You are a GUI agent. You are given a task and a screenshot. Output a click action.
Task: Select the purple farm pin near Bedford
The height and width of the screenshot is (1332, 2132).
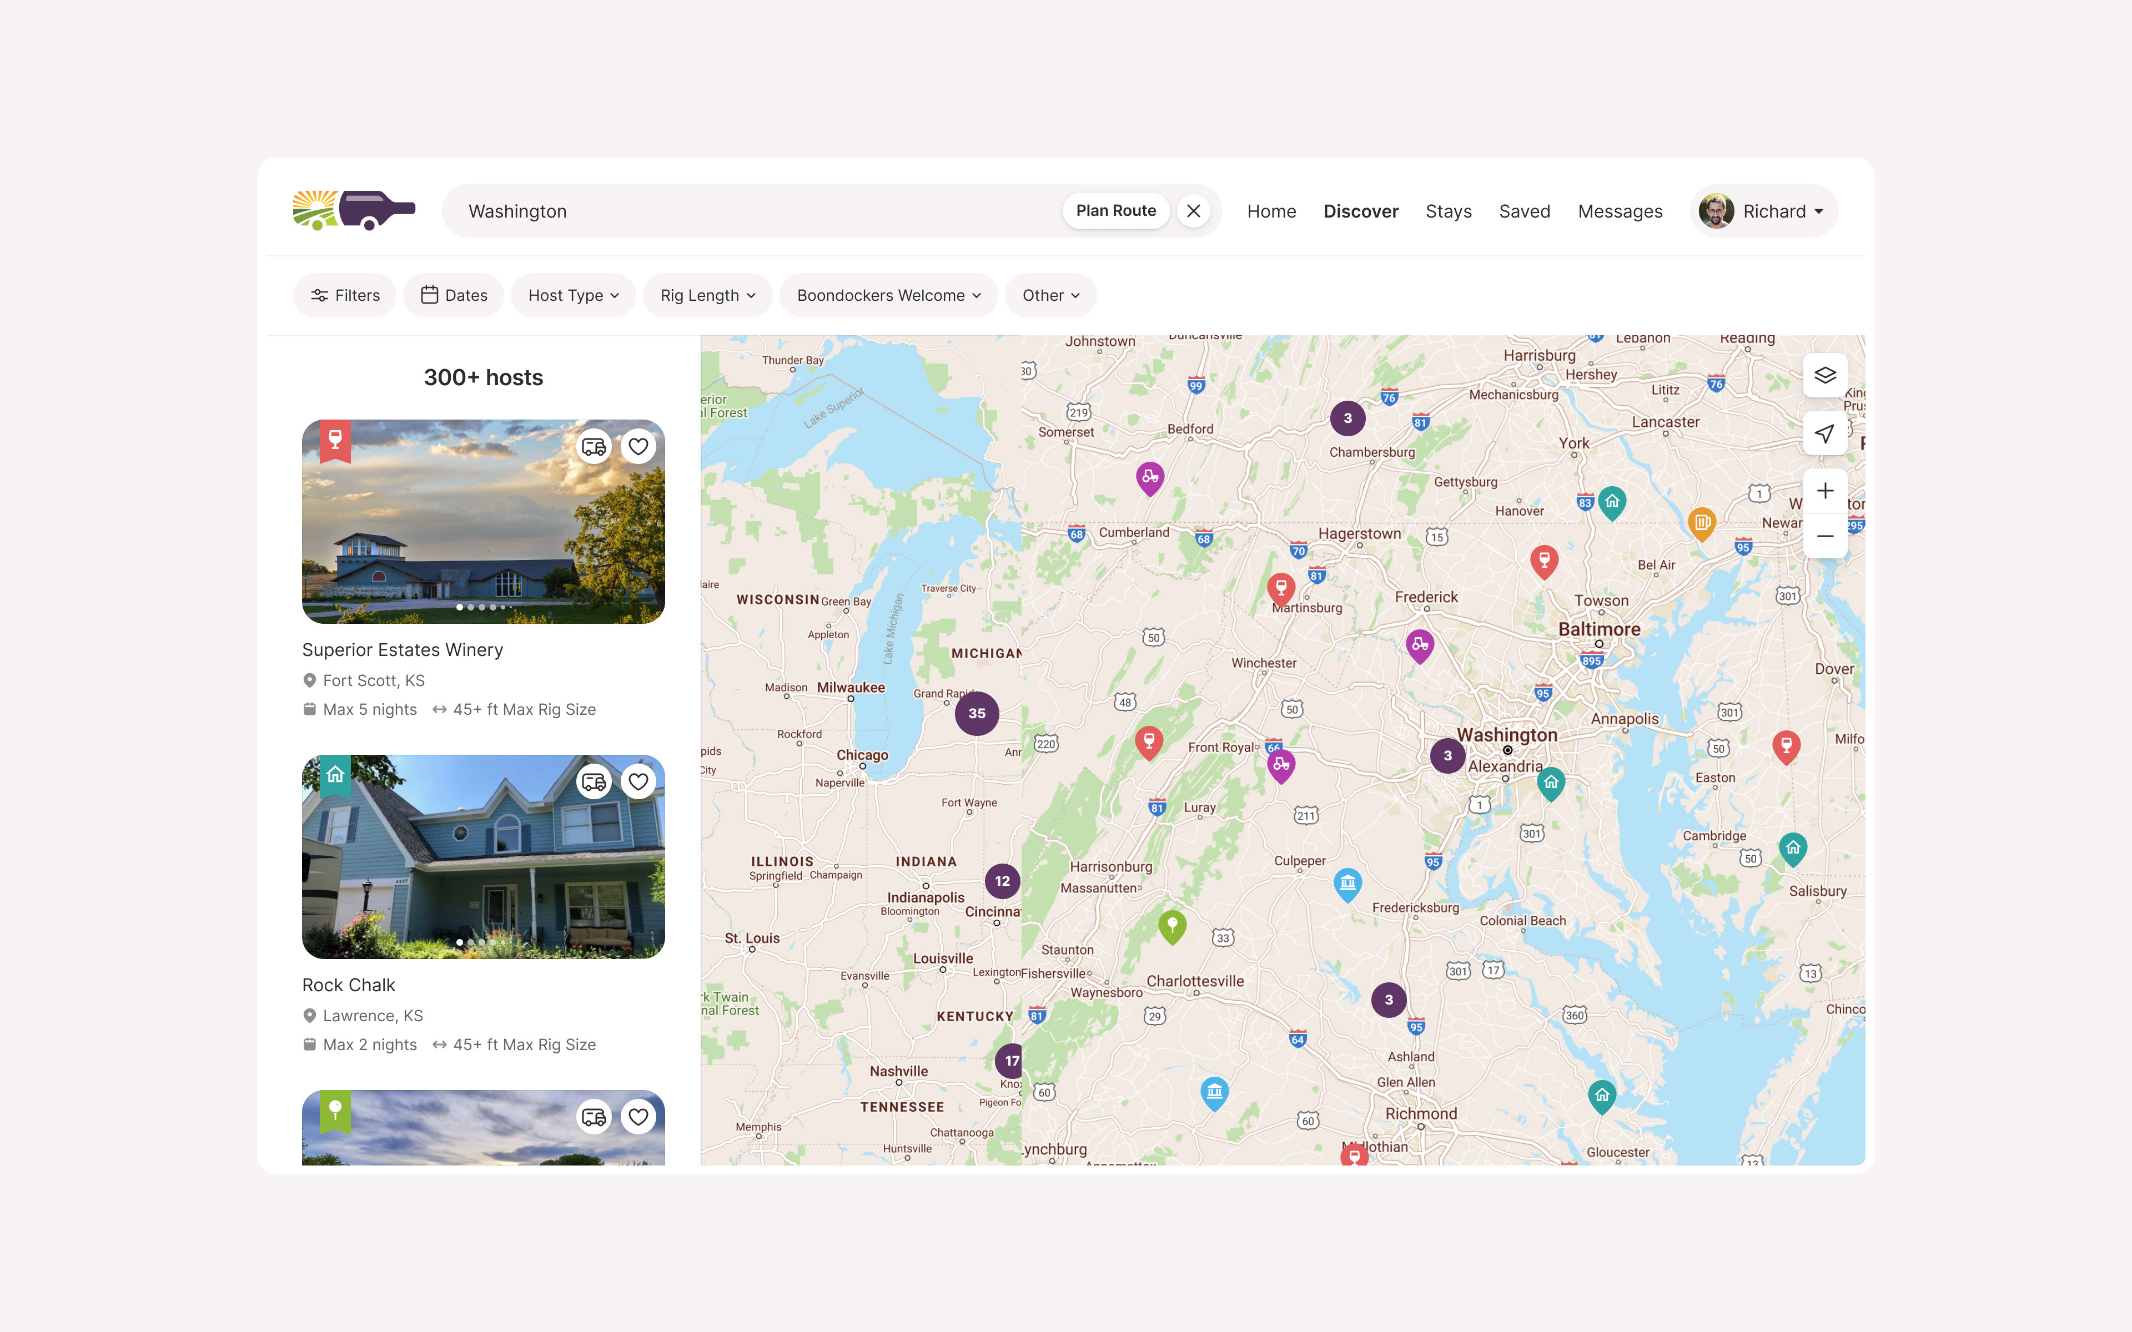1150,478
